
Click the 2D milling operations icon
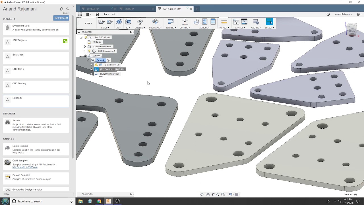119,22
